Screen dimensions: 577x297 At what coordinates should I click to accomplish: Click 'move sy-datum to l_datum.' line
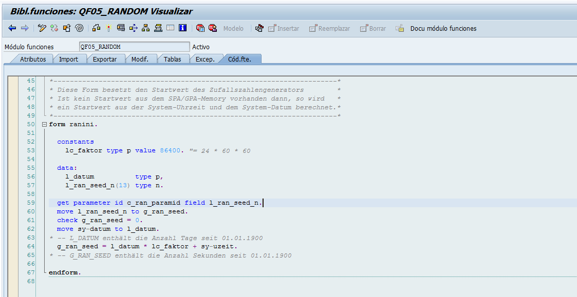click(x=108, y=229)
